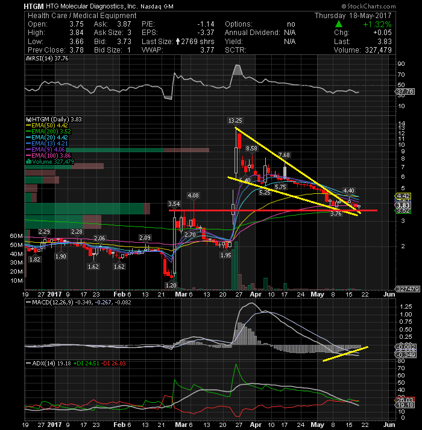Click the HTGM ticker symbol in the title

pos(33,6)
